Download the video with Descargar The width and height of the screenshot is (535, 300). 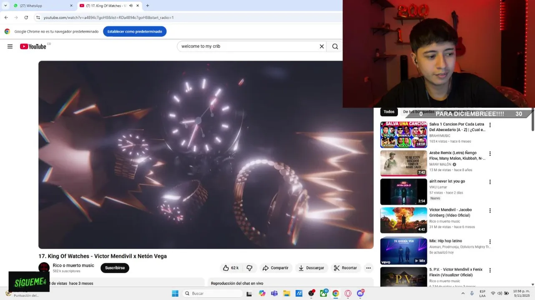(311, 268)
